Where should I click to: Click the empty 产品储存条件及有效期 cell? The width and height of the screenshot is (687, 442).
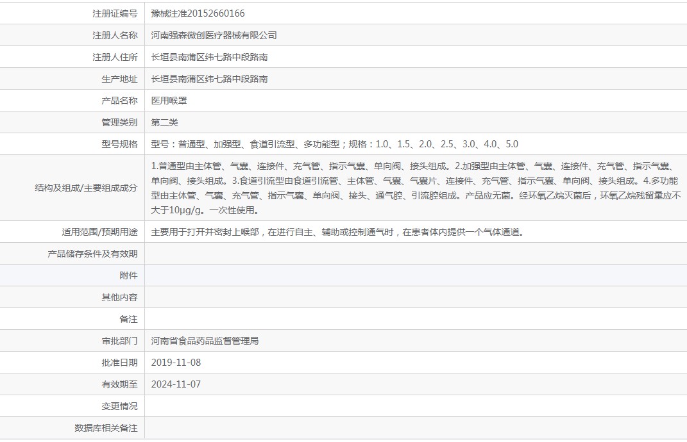[416, 254]
